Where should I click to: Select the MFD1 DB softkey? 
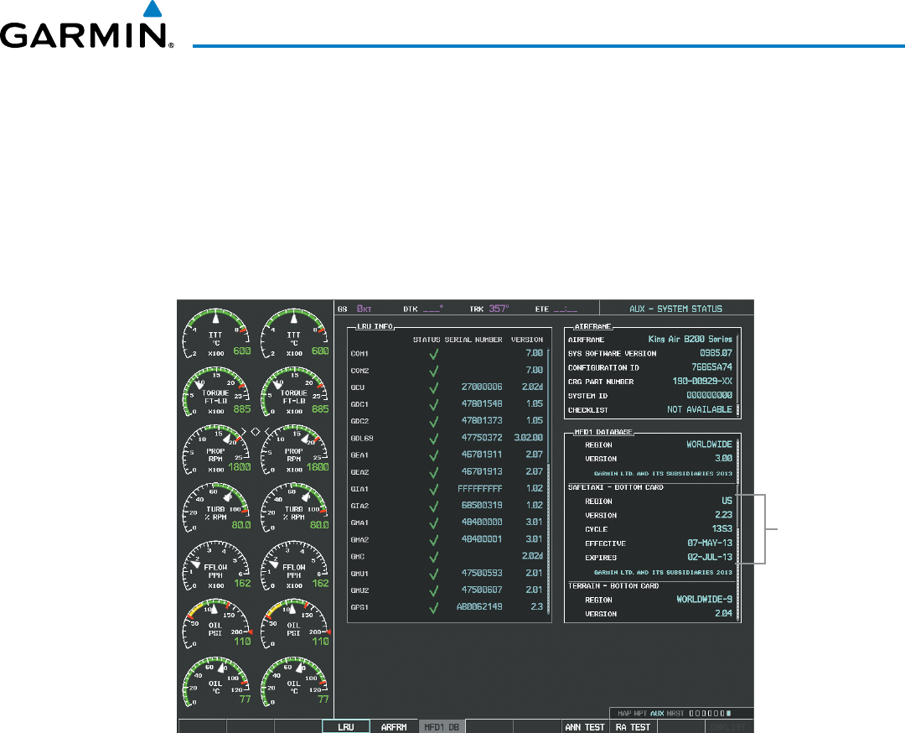click(442, 726)
